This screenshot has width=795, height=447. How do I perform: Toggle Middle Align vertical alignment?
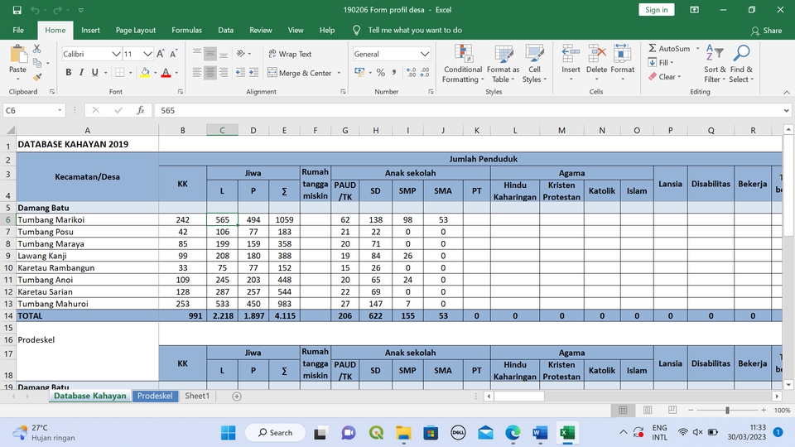point(210,54)
